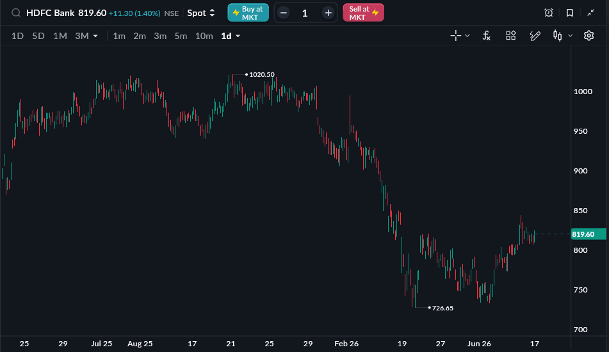Collapse the chart from fullscreen view
The width and height of the screenshot is (609, 352).
(590, 13)
